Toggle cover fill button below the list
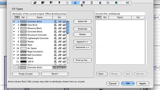The image size is (160, 90). pyautogui.click(x=59, y=67)
